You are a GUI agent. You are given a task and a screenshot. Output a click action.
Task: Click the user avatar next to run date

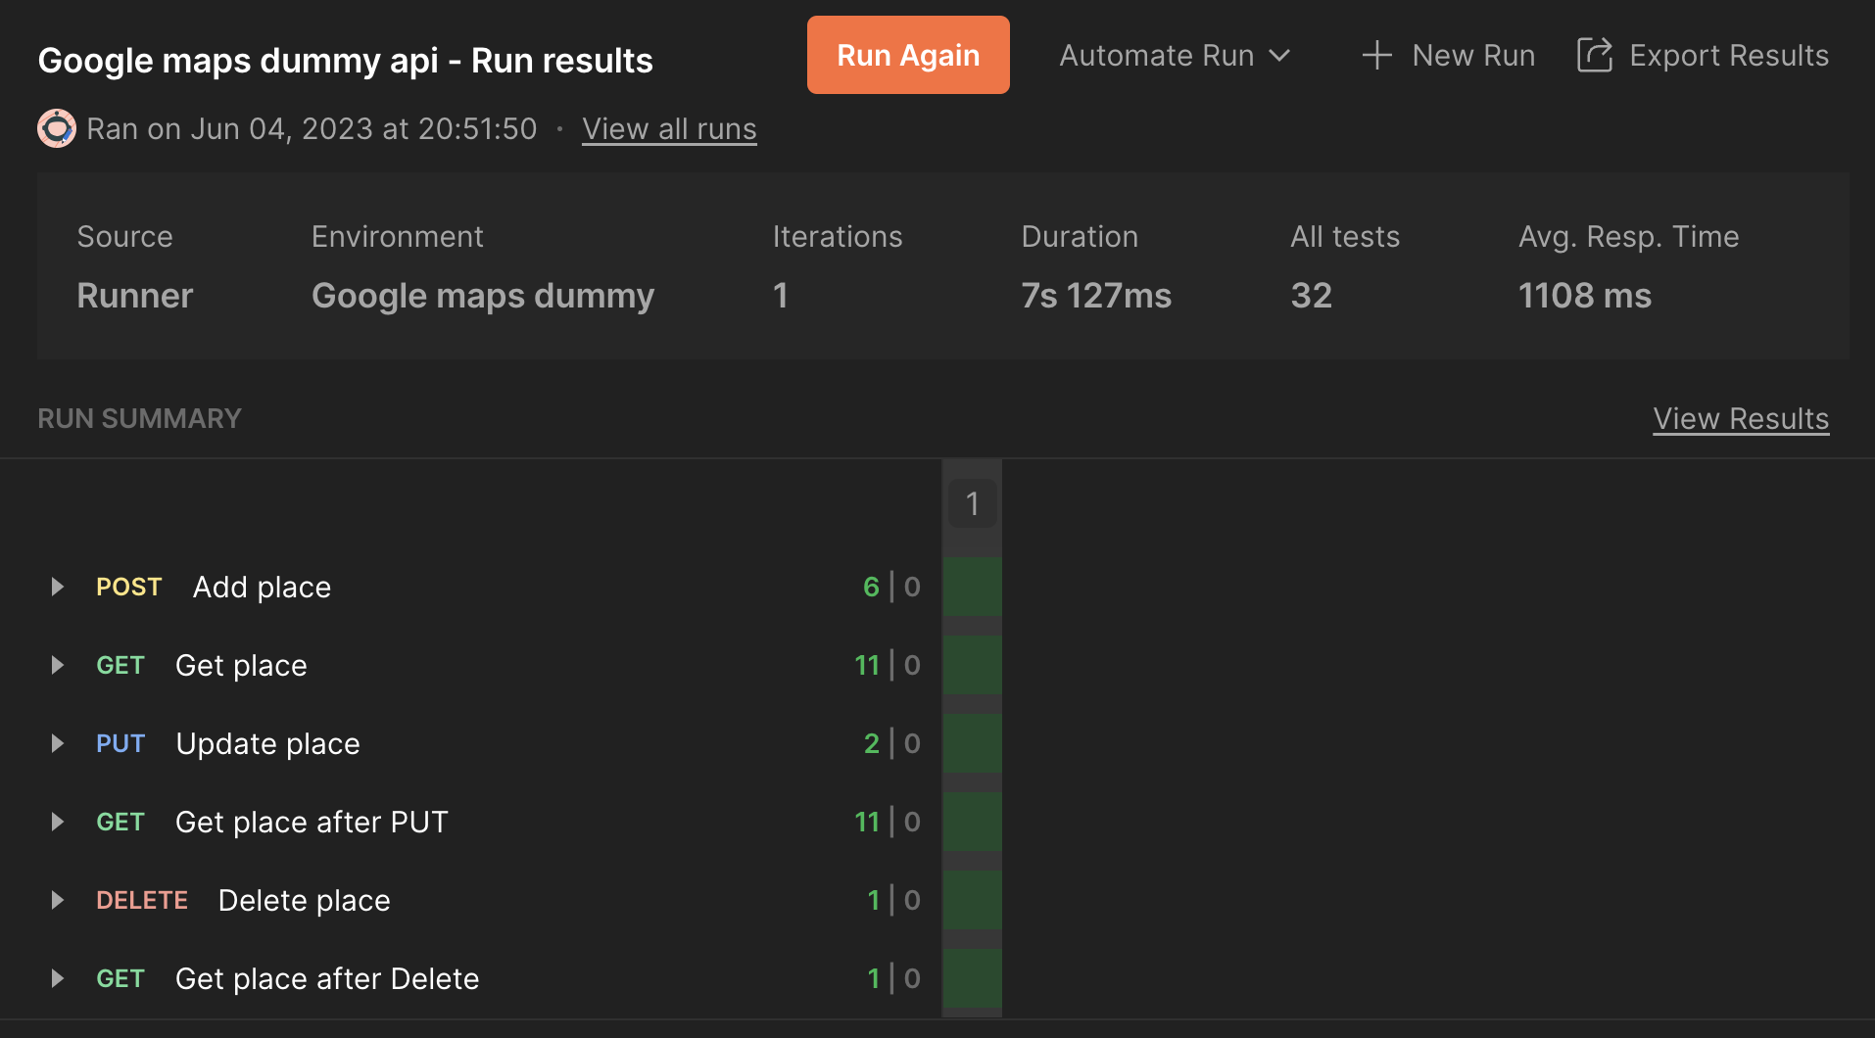click(57, 128)
